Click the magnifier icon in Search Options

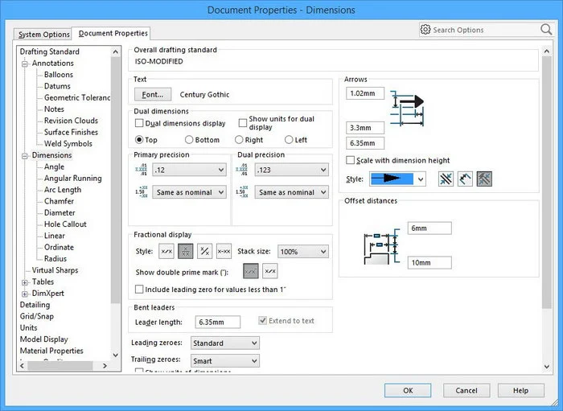546,30
